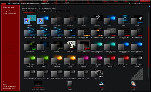151x92 pixels.
Task: Open Ease of Access Center
Action: pyautogui.click(x=9, y=89)
